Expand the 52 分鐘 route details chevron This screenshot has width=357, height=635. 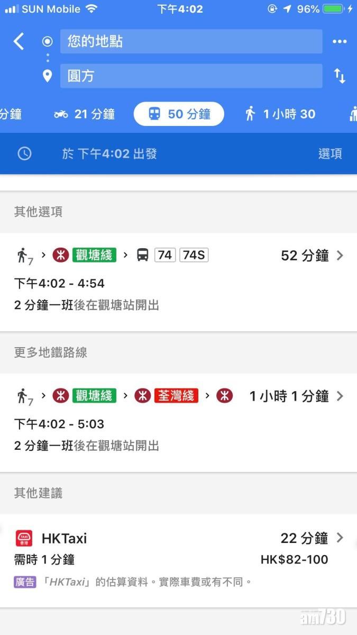tap(341, 255)
